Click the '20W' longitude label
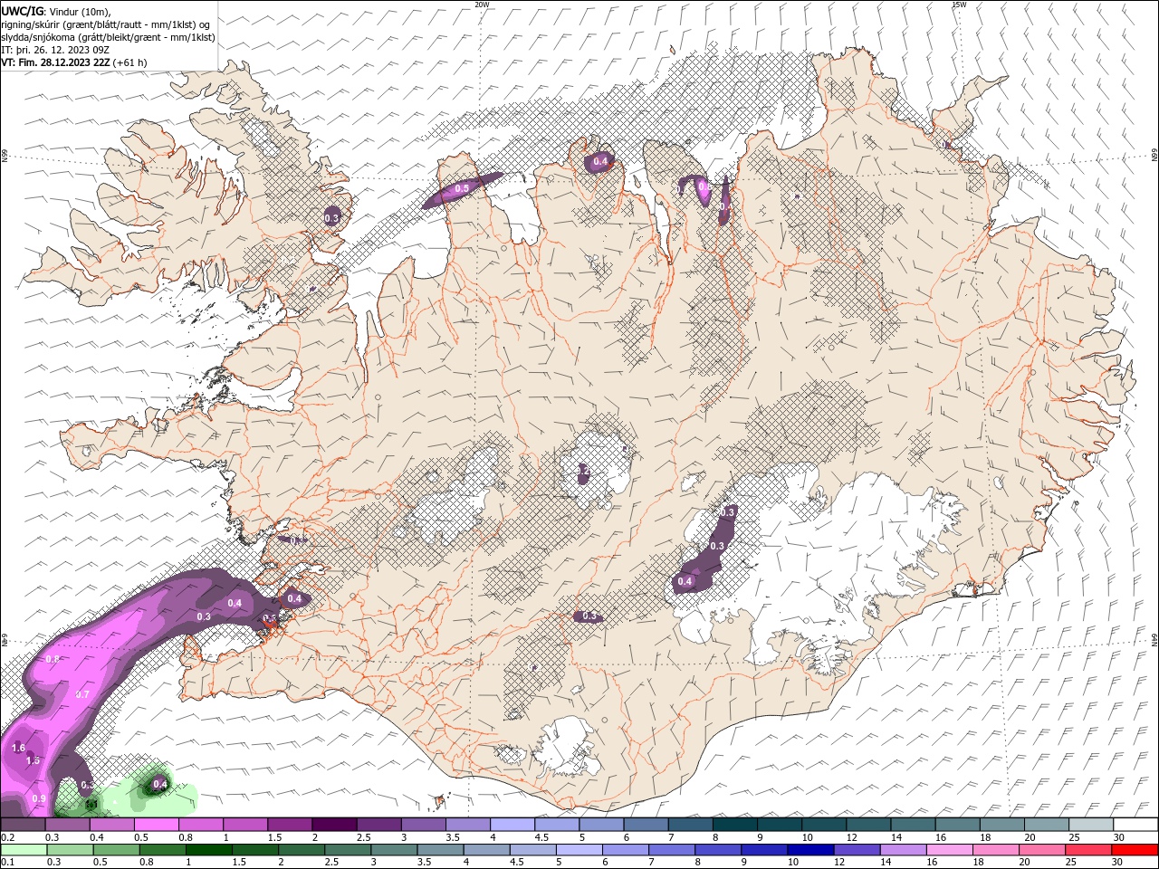The image size is (1159, 869). 483,5
